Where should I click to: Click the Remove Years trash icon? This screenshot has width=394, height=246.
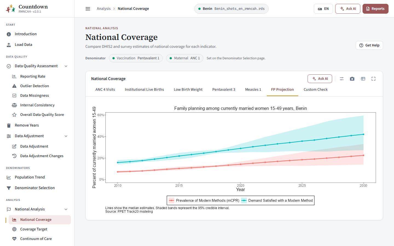pos(9,125)
